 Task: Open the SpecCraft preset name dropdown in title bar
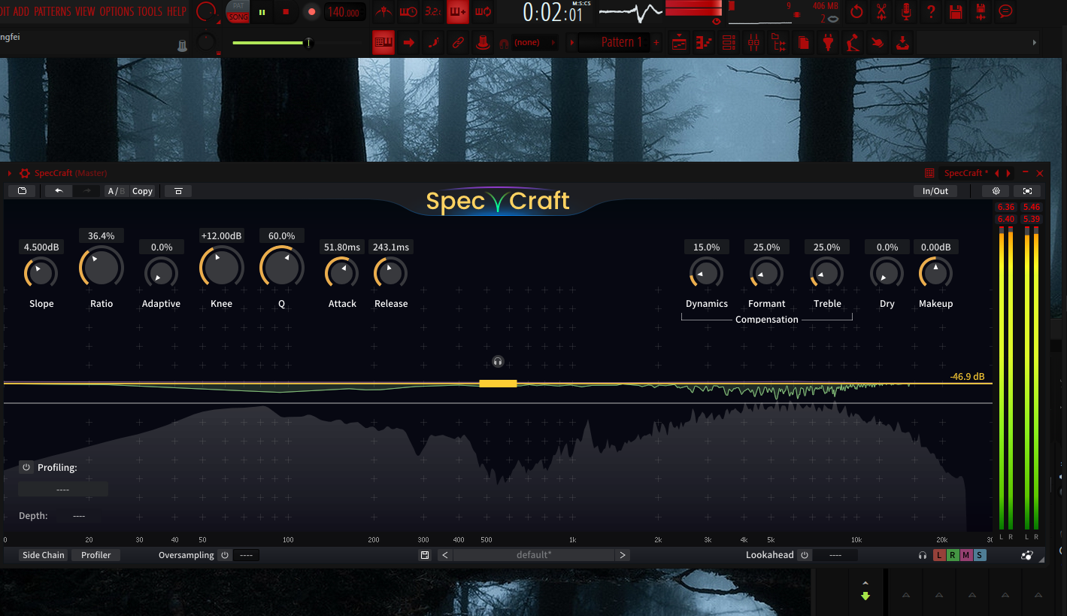[966, 173]
